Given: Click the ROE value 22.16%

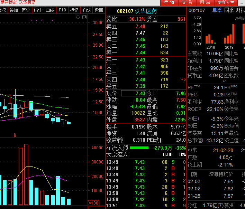Looking at the screenshot, I should coord(215,109).
